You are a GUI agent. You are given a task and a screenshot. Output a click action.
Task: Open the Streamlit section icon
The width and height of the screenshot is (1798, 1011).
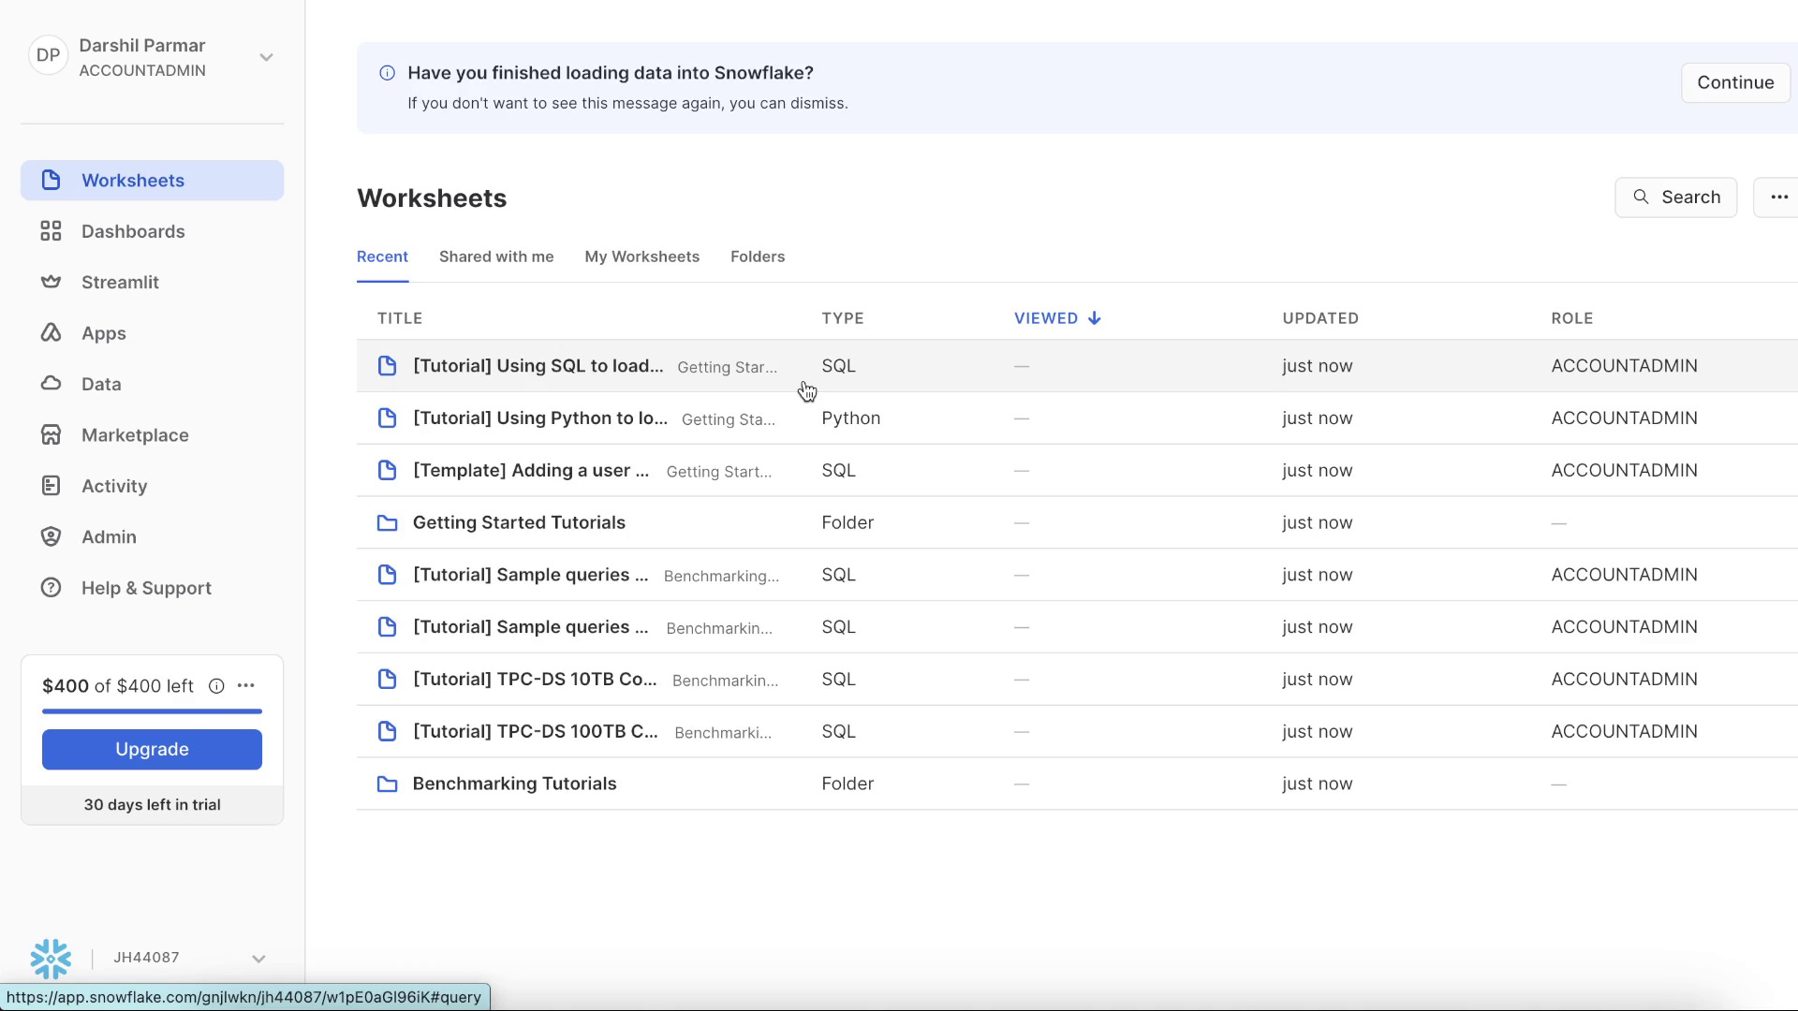tap(51, 282)
